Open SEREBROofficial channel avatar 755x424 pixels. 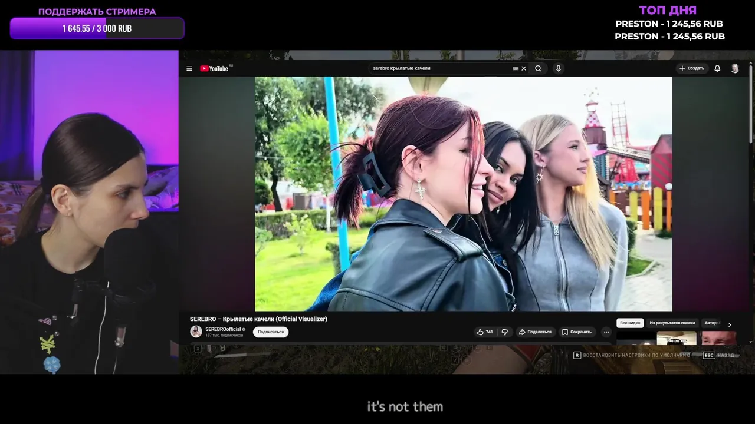pos(196,332)
